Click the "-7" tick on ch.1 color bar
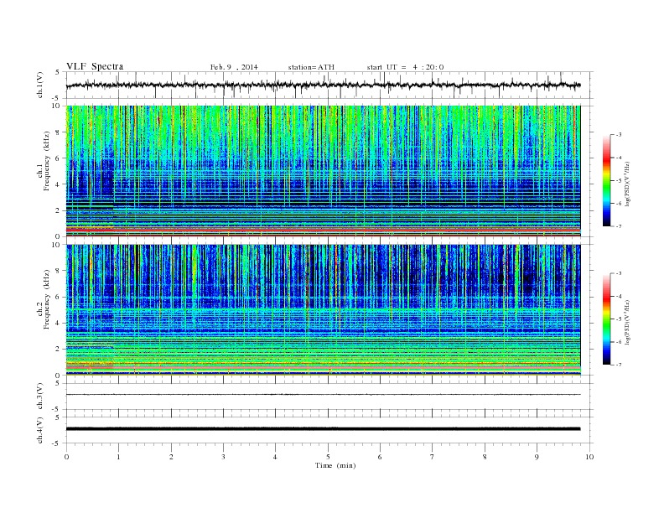Image resolution: width=664 pixels, height=513 pixels. coord(619,226)
